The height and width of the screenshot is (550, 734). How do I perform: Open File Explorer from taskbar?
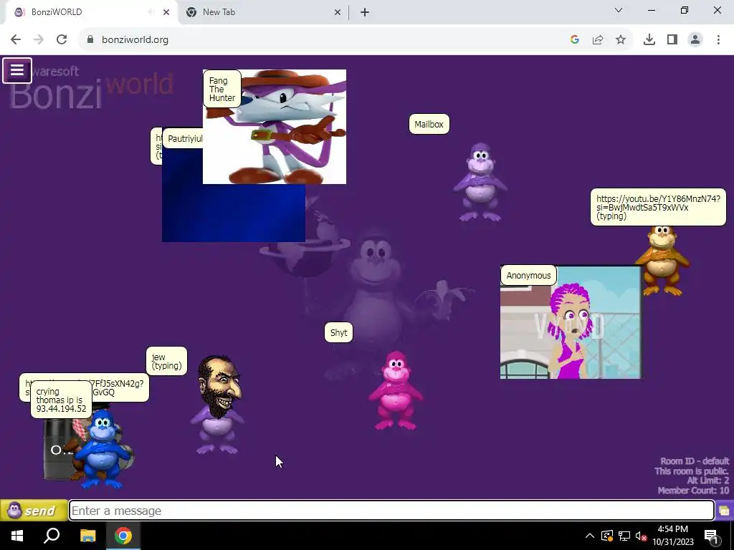pos(87,536)
